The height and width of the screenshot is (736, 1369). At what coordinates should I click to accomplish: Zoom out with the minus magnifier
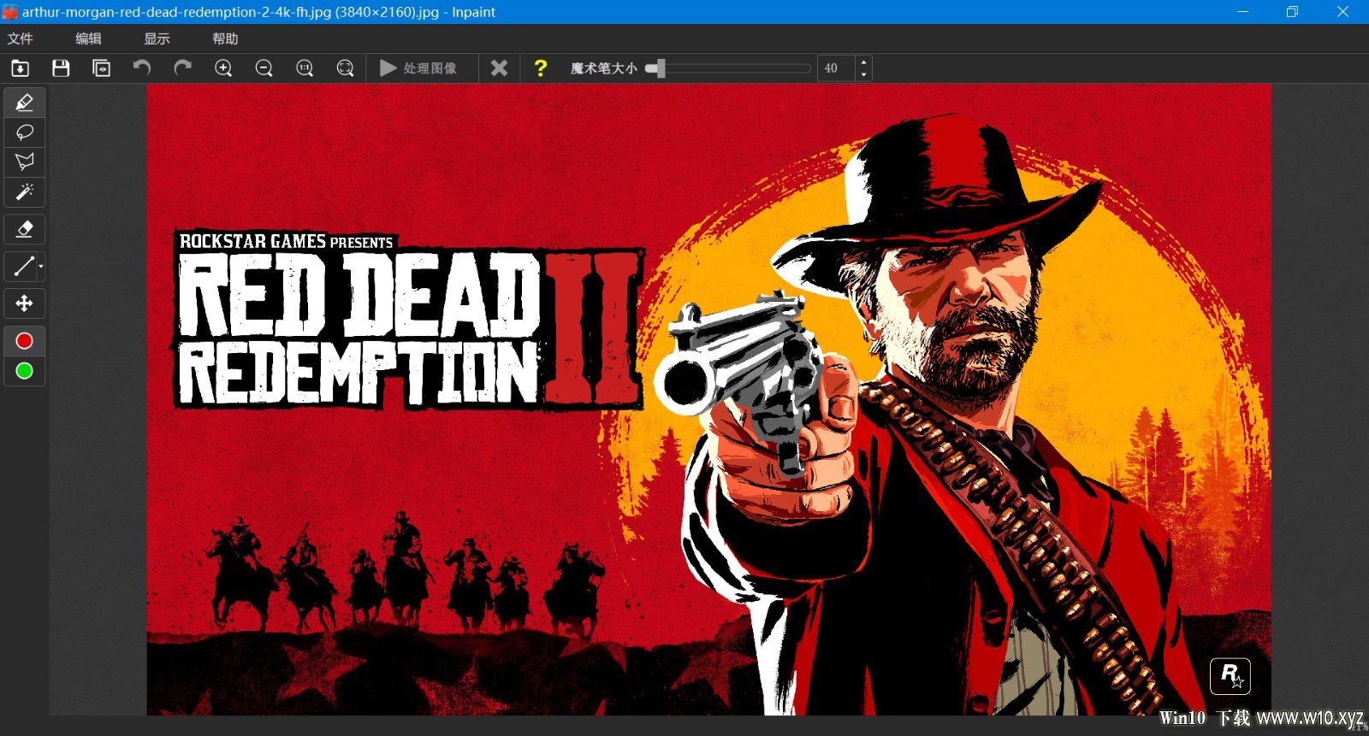264,68
